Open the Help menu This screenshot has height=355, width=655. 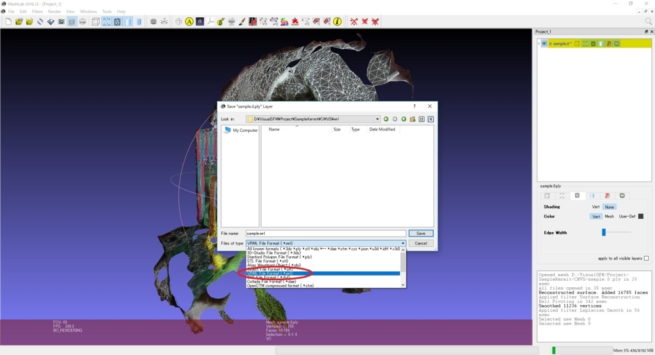coord(121,12)
